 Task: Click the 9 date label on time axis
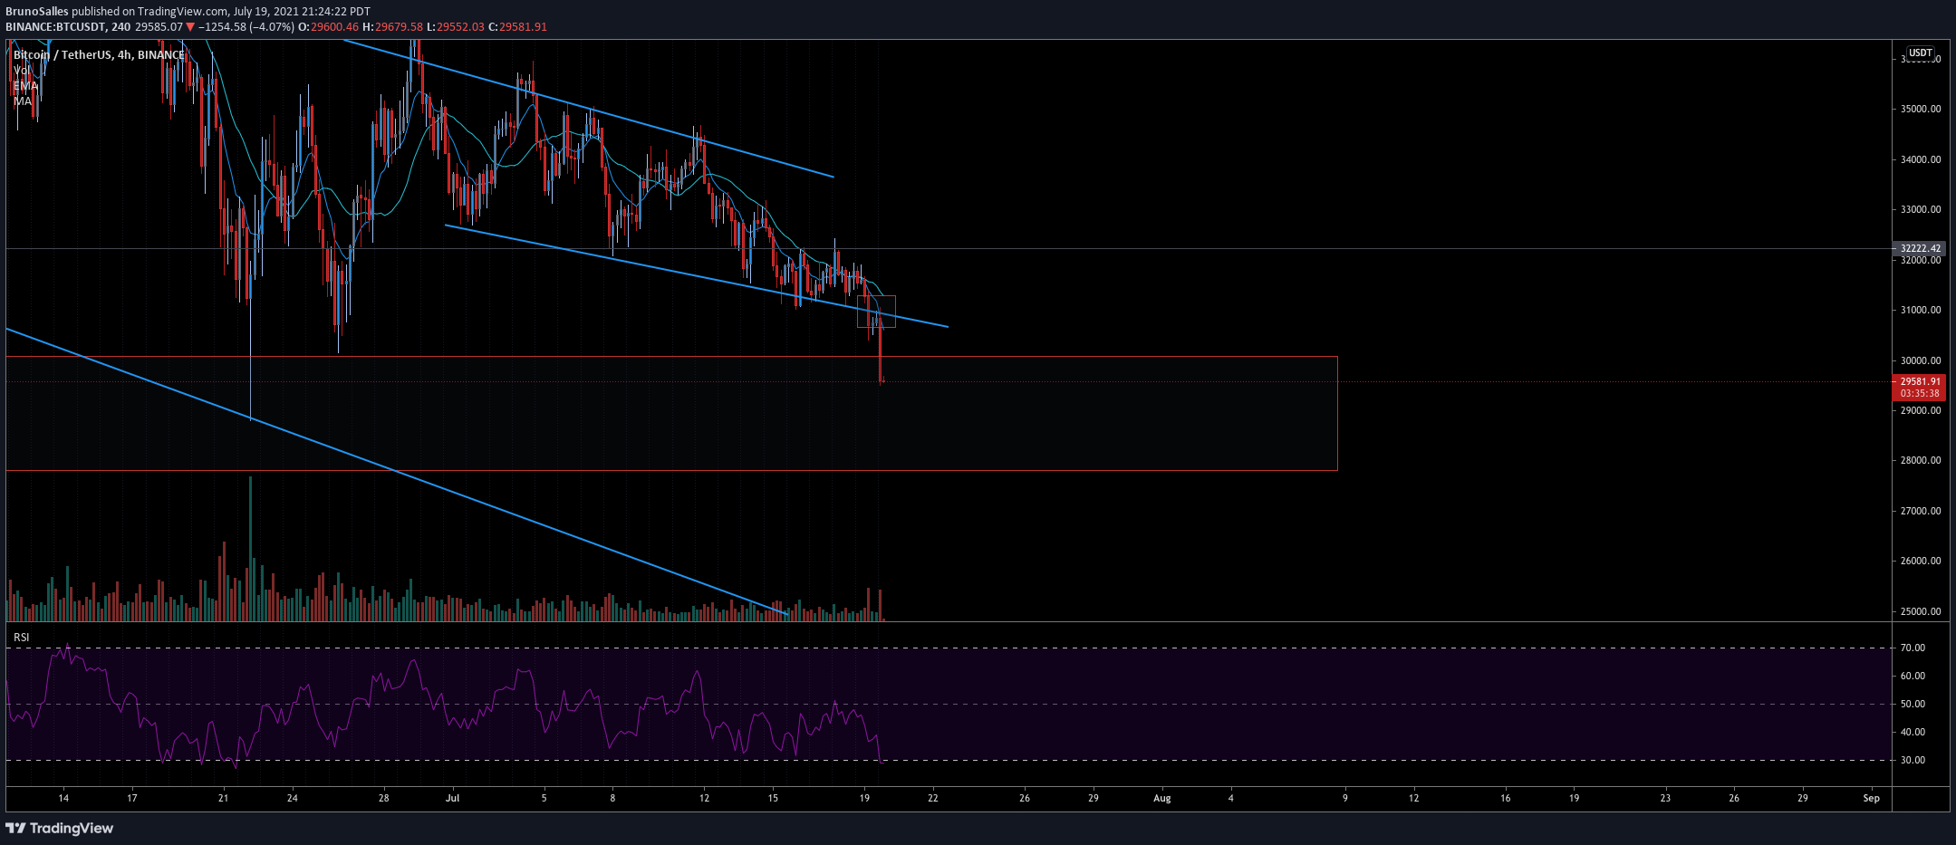point(1345,798)
